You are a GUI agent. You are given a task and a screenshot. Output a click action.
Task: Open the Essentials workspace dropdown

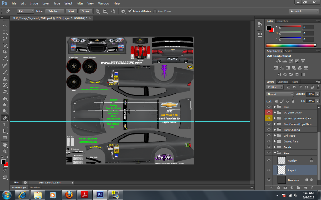pyautogui.click(x=304, y=12)
